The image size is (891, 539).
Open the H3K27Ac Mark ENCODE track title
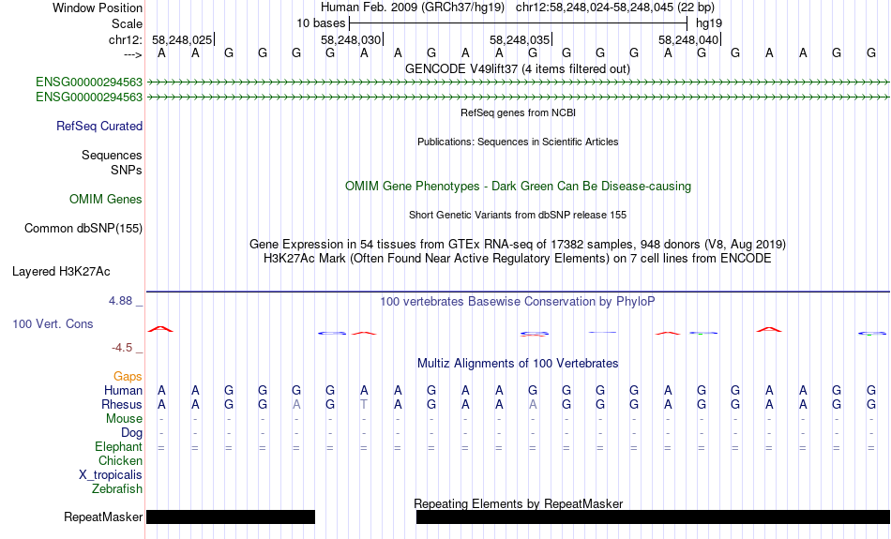coord(518,259)
